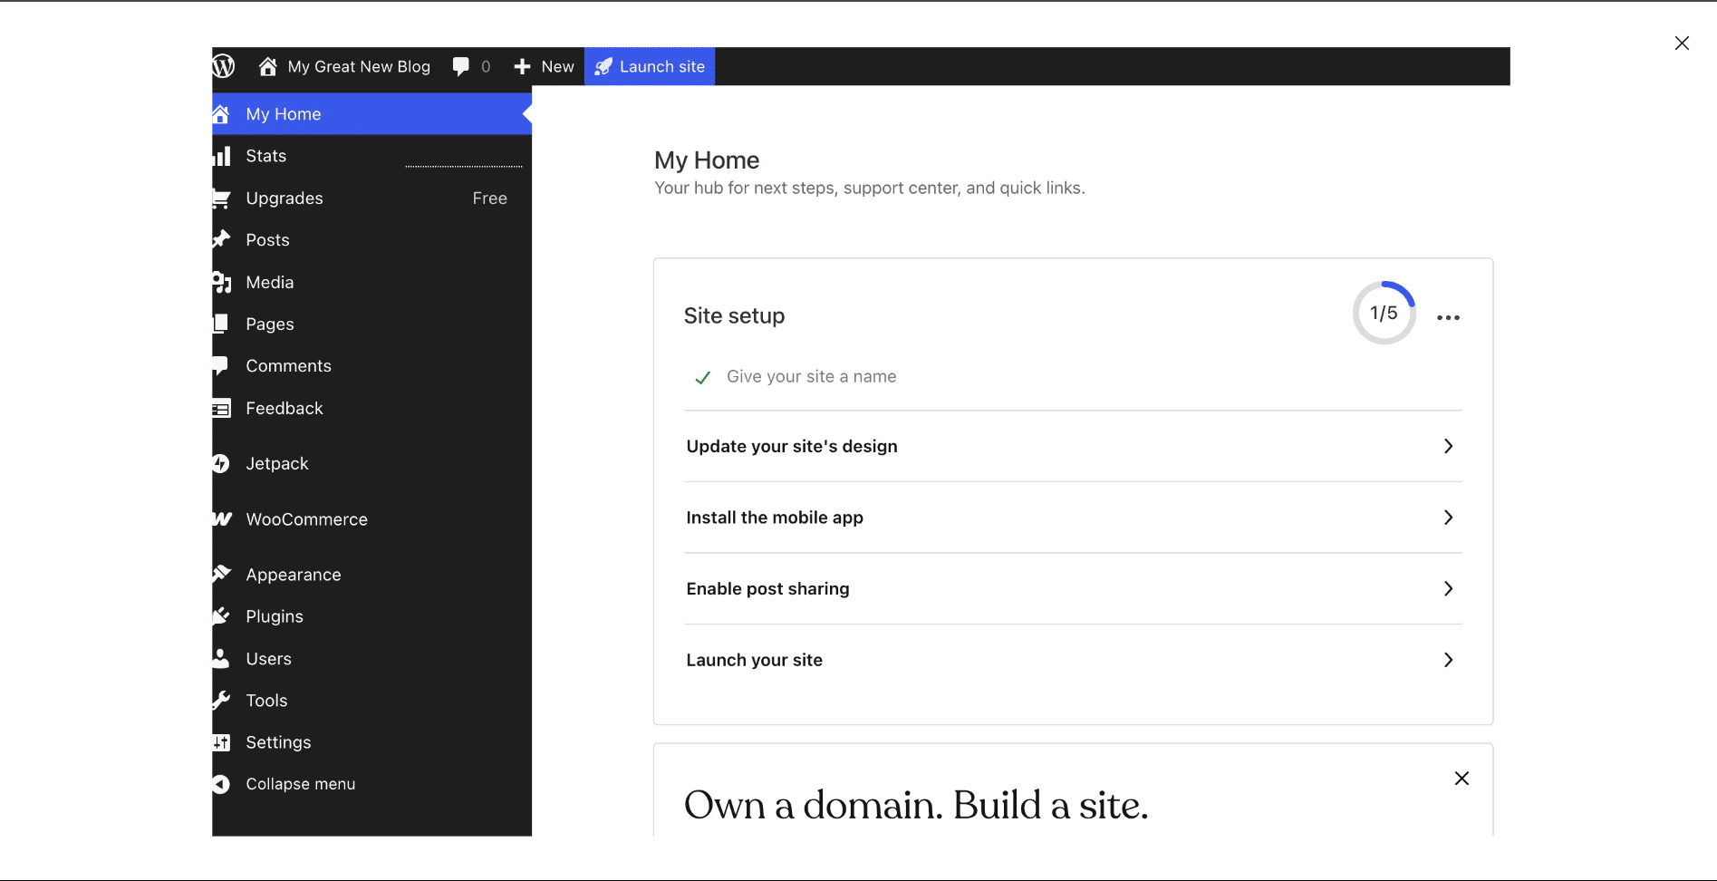Expand the Update your site's design chevron

pyautogui.click(x=1448, y=446)
